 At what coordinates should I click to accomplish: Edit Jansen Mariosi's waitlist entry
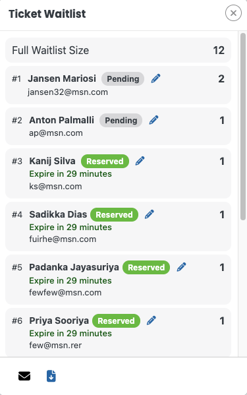[155, 78]
